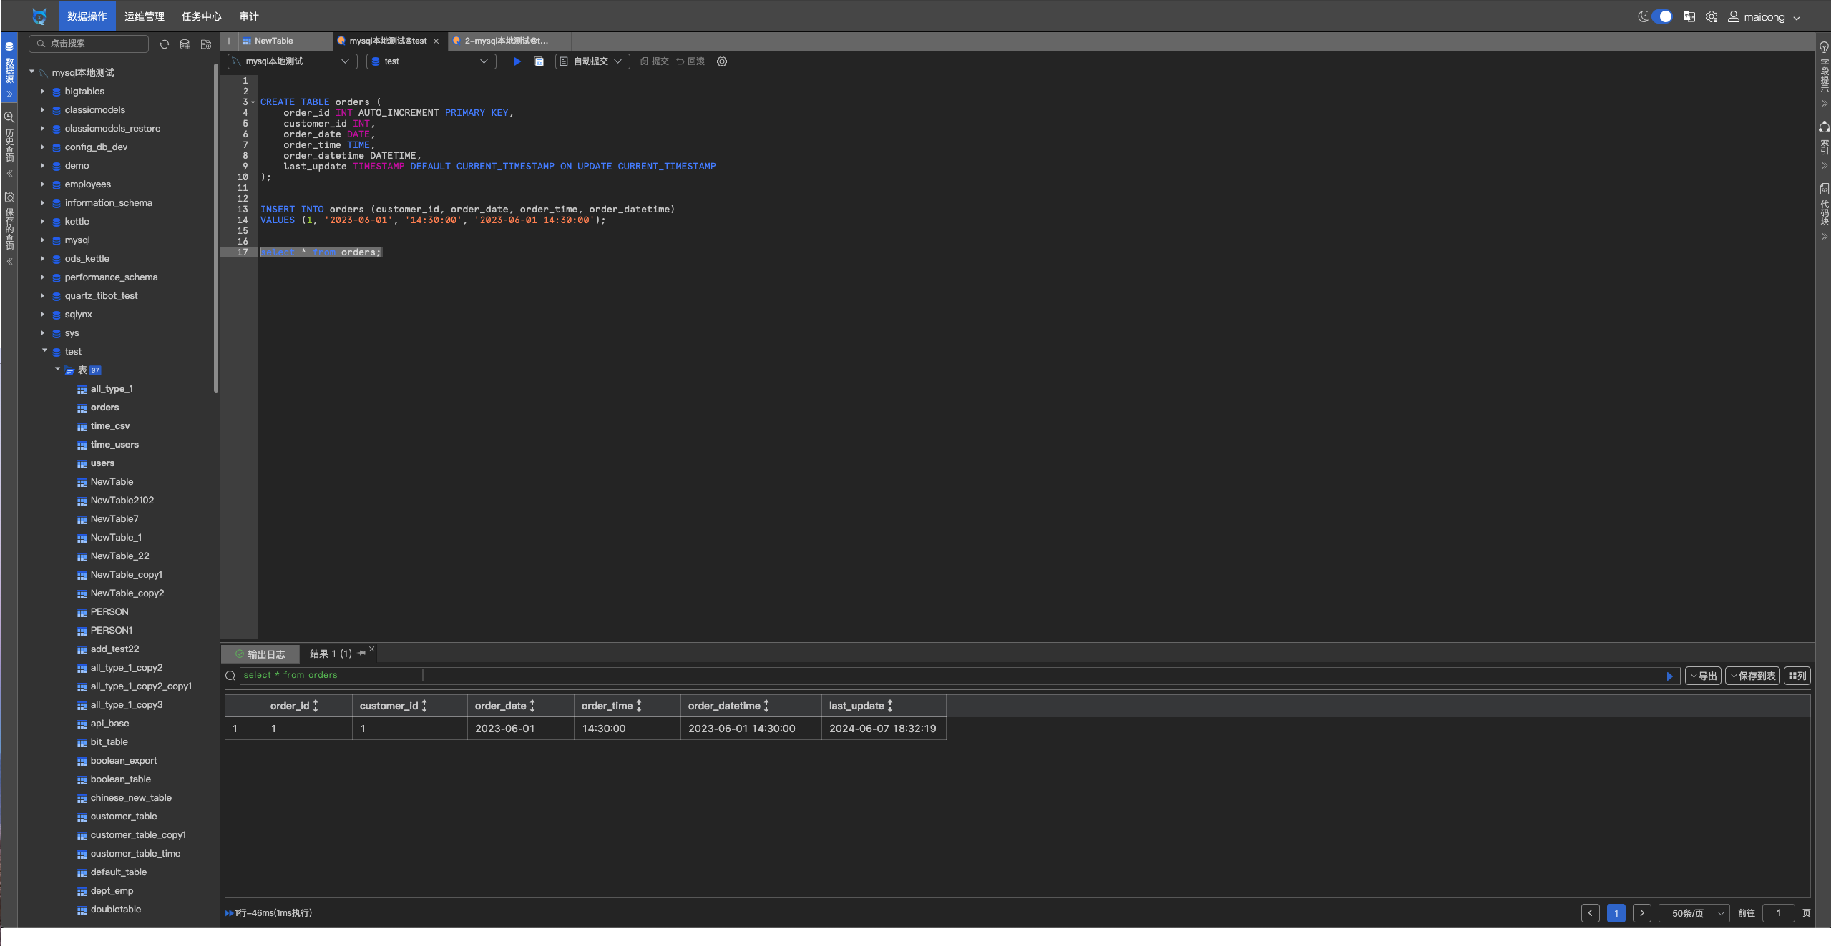
Task: Click the execution plan icon next to run
Action: (539, 61)
